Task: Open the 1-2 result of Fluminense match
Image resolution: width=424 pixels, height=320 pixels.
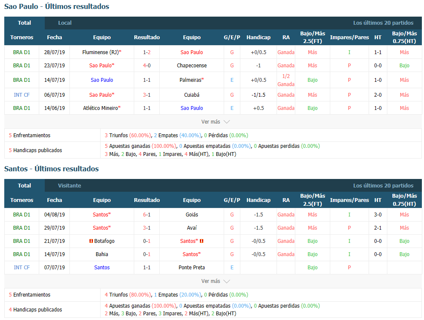Action: [x=147, y=52]
